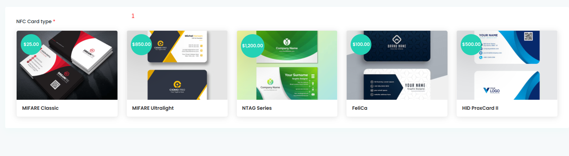Click the YOUR LOGO emblem on the blue card
Viewport: 569px width, 156px height.
tap(491, 90)
